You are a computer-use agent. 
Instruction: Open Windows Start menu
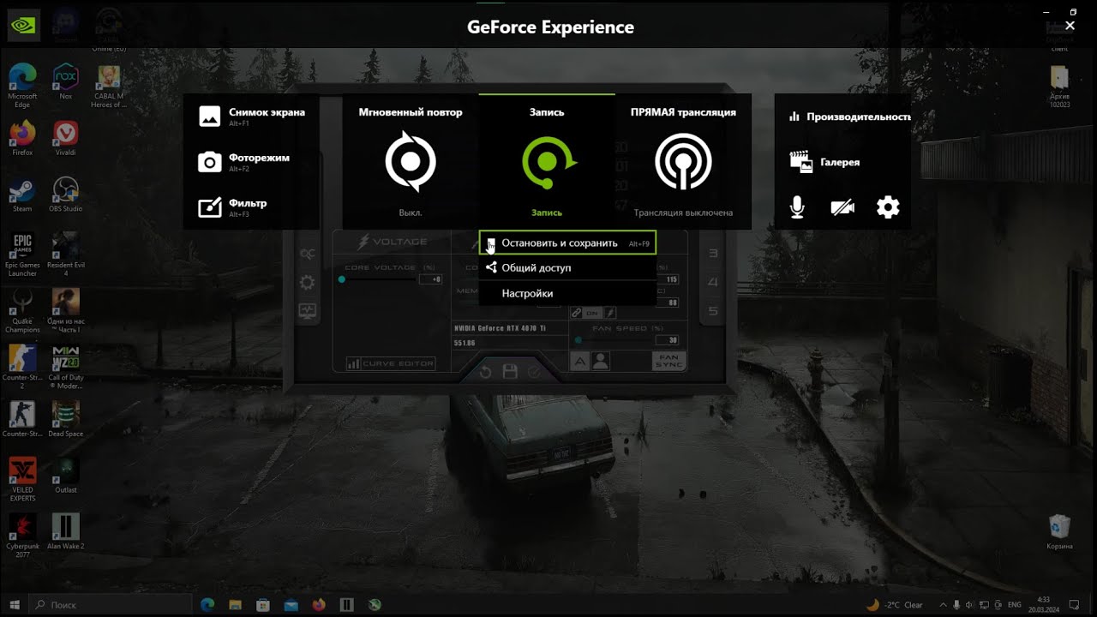point(15,604)
